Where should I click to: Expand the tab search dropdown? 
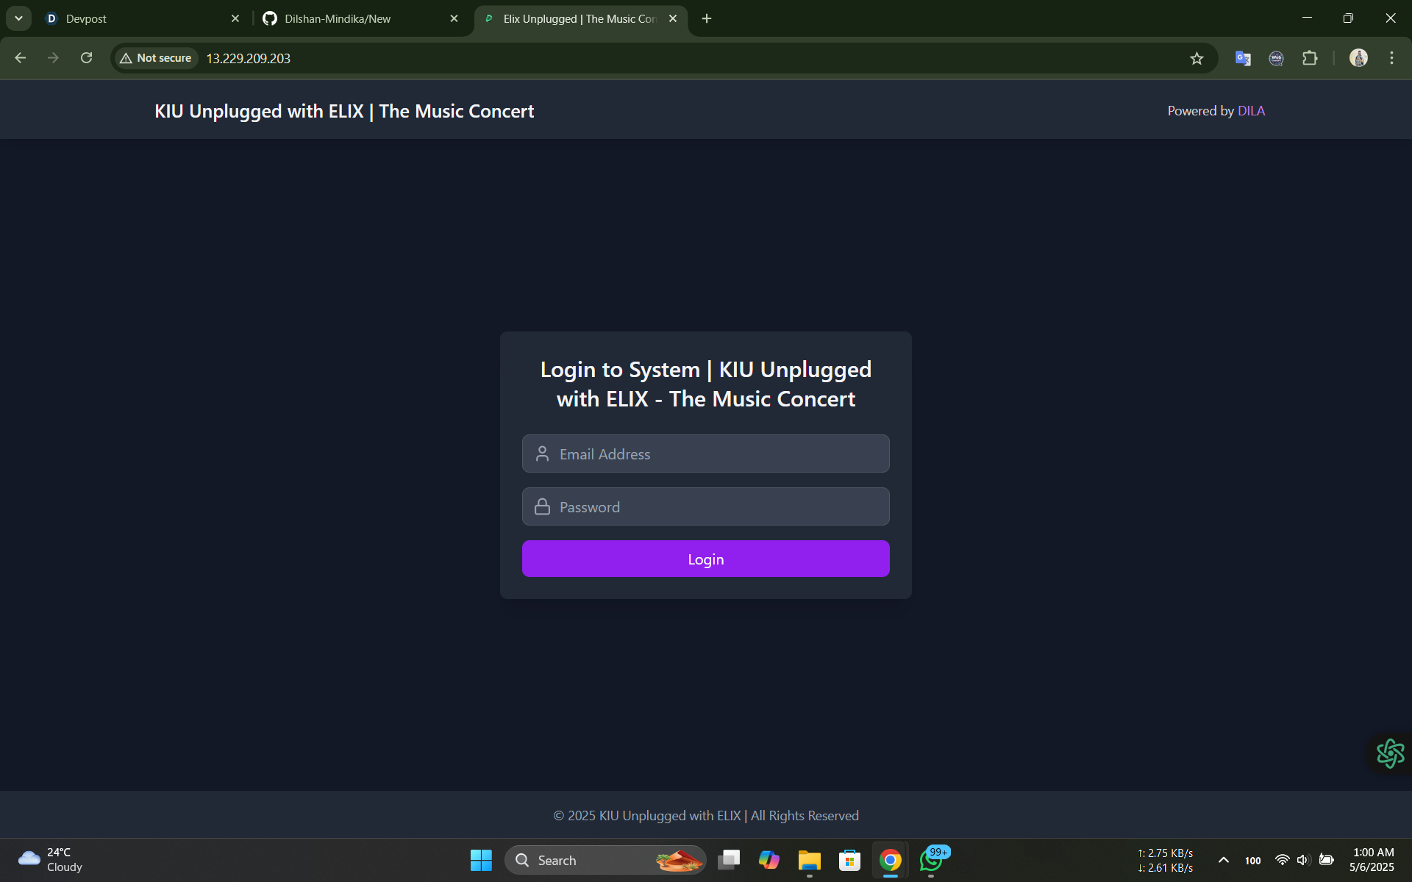point(18,18)
